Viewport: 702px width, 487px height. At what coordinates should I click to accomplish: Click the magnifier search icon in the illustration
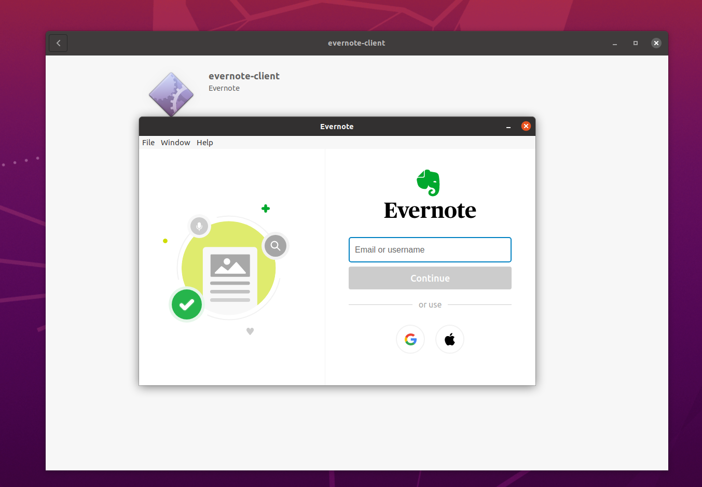pyautogui.click(x=276, y=245)
